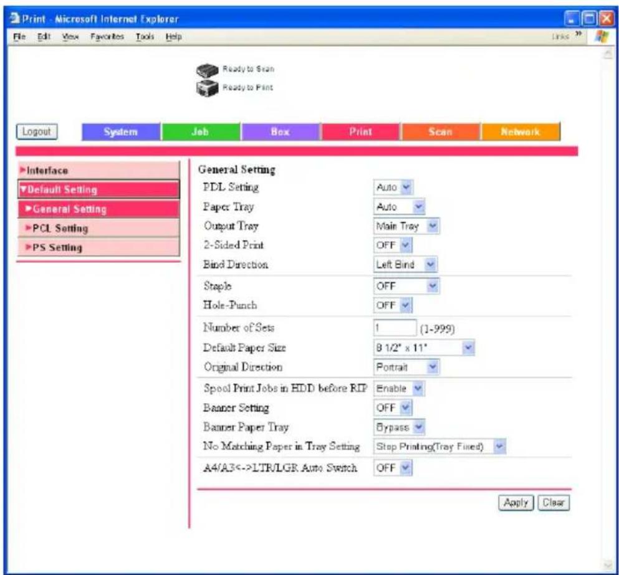Select General Setting in the sidebar
Screen dimensions: 619x575
pyautogui.click(x=98, y=209)
